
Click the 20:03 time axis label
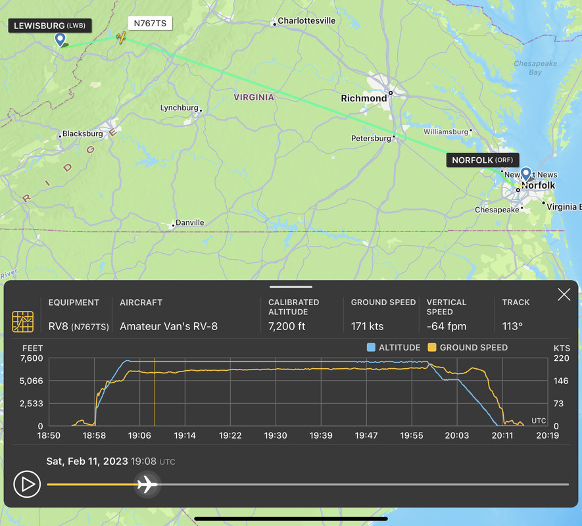coord(457,435)
